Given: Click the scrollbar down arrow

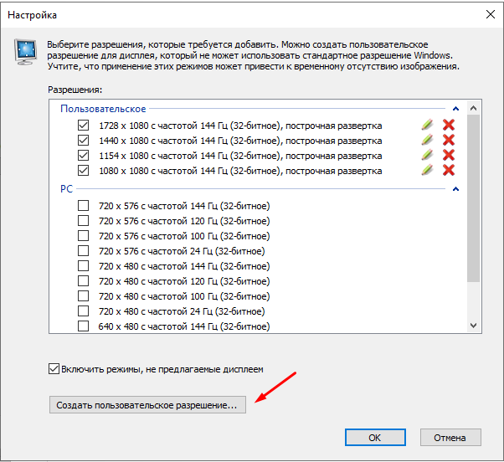Looking at the screenshot, I should 473,325.
